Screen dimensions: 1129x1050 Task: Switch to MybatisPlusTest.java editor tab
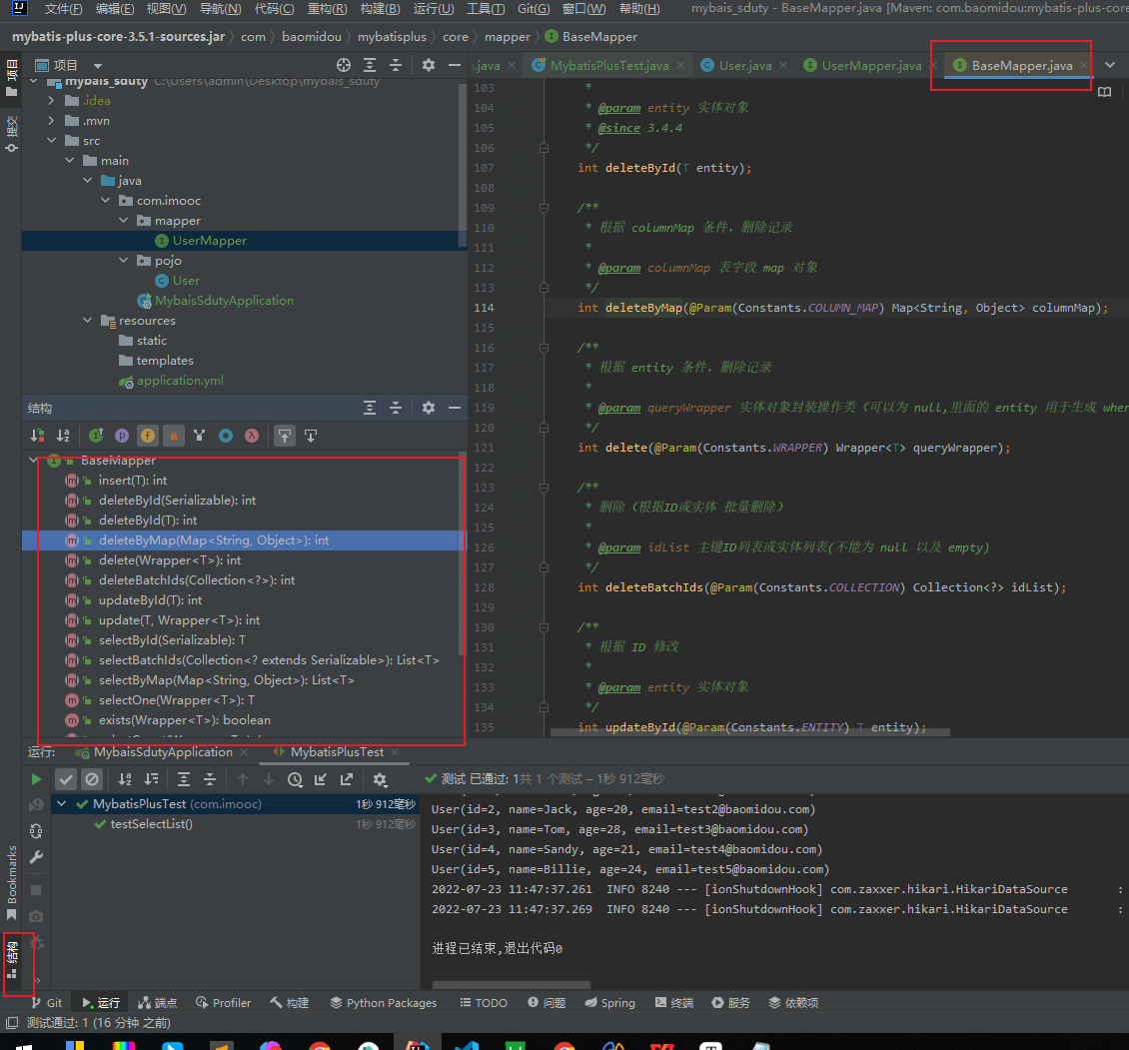click(x=609, y=66)
